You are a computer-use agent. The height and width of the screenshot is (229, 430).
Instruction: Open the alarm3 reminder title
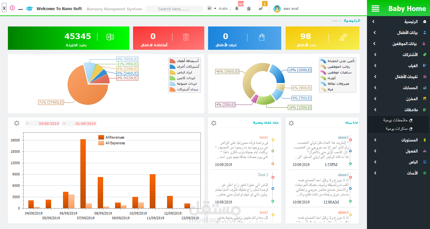tap(343, 175)
